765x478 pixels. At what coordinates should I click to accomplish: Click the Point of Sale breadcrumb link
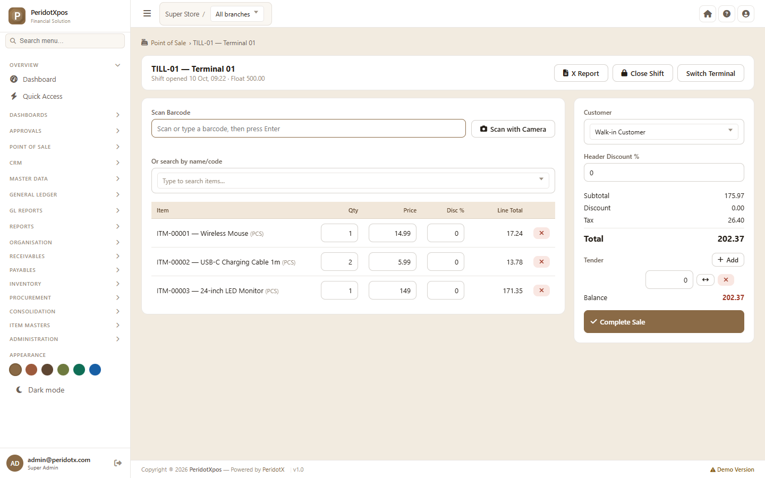(168, 43)
